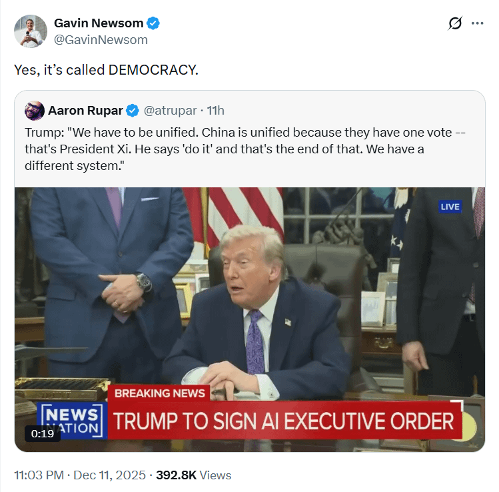Open the quoted Trump statement text
Screen dimensions: 499x492
coord(245,149)
